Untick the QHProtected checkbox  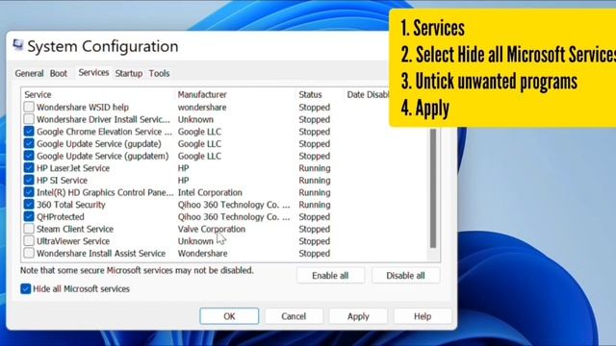(x=29, y=216)
